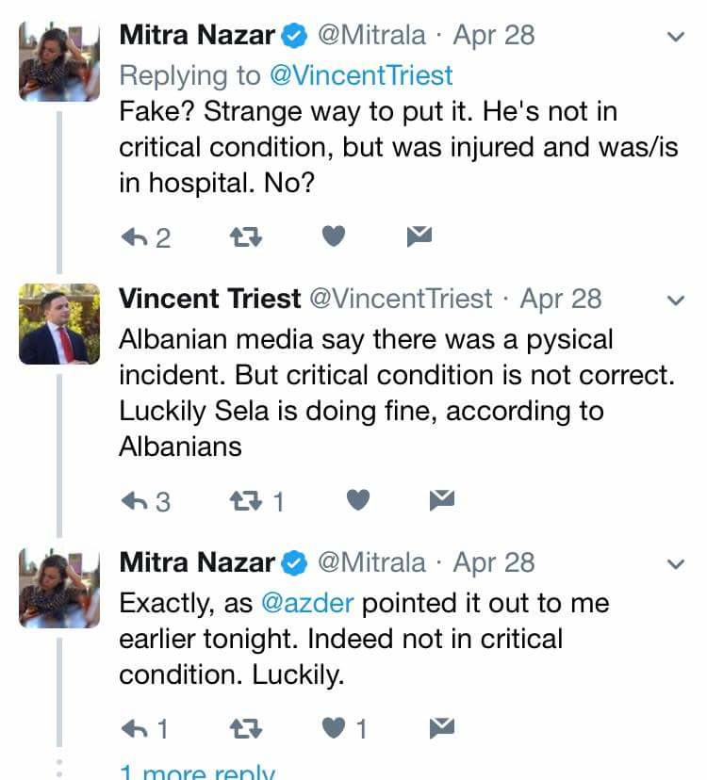Open the @azder mention link
707x780 pixels.
[x=306, y=603]
